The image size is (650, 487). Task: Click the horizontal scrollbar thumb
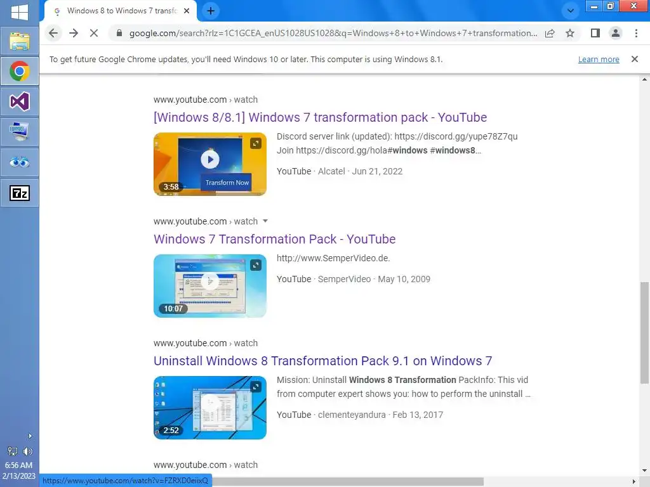click(x=348, y=481)
